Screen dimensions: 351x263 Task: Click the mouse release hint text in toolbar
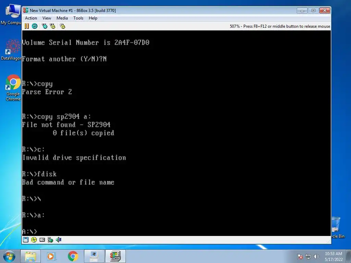tap(280, 26)
